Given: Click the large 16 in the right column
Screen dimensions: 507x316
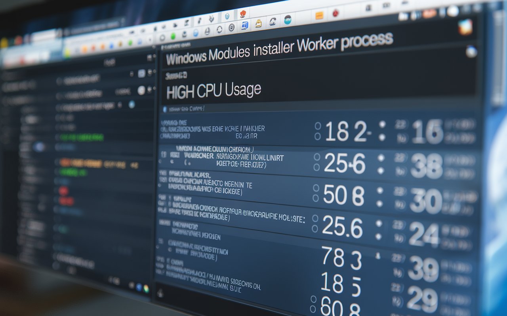Looking at the screenshot, I should pos(427,132).
